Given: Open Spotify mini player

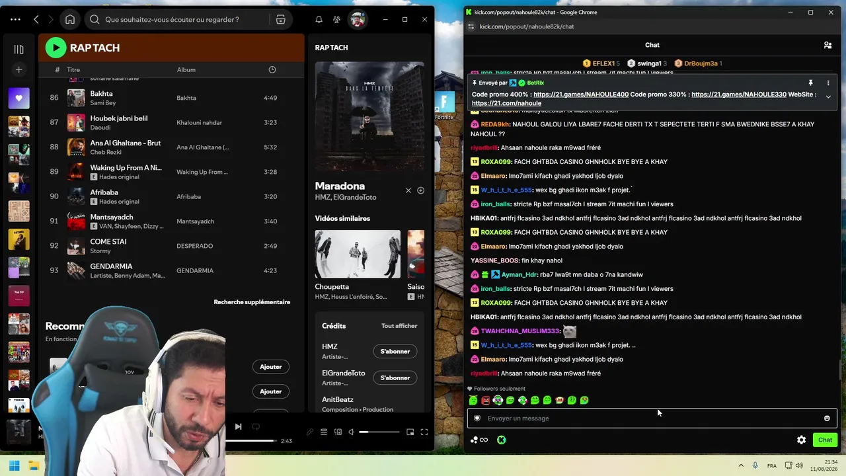Looking at the screenshot, I should (x=410, y=432).
